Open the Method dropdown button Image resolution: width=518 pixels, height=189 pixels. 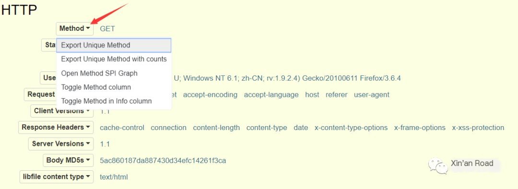coord(75,29)
